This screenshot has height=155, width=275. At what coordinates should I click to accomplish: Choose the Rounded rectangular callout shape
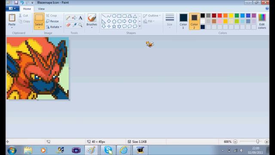(x=125, y=26)
